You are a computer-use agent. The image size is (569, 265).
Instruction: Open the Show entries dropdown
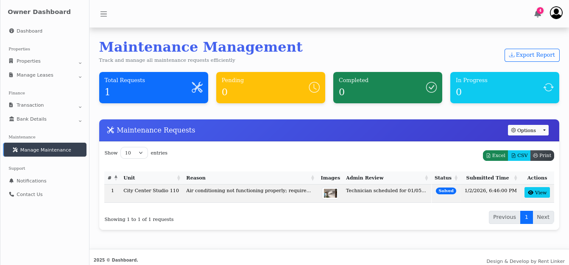point(134,153)
